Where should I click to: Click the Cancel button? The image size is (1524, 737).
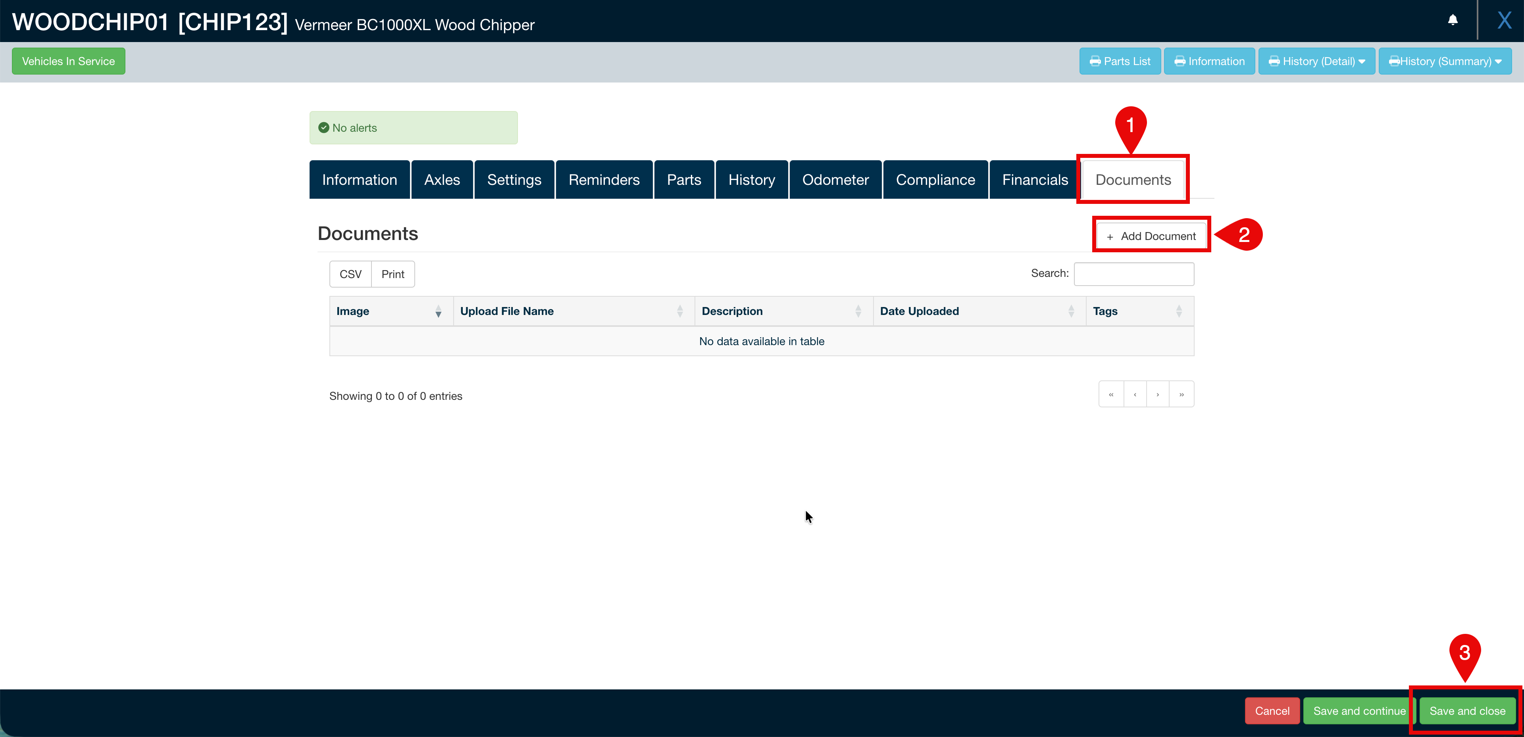coord(1272,711)
